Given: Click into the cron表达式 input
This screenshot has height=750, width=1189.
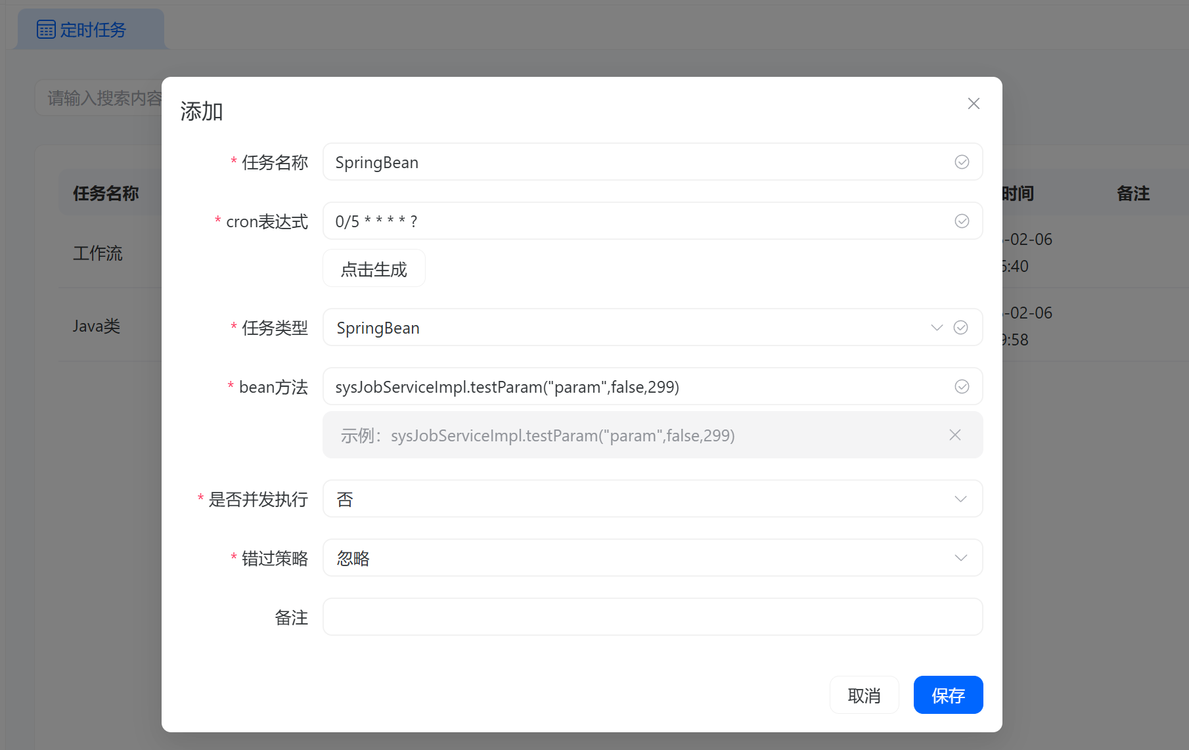Looking at the screenshot, I should [637, 221].
